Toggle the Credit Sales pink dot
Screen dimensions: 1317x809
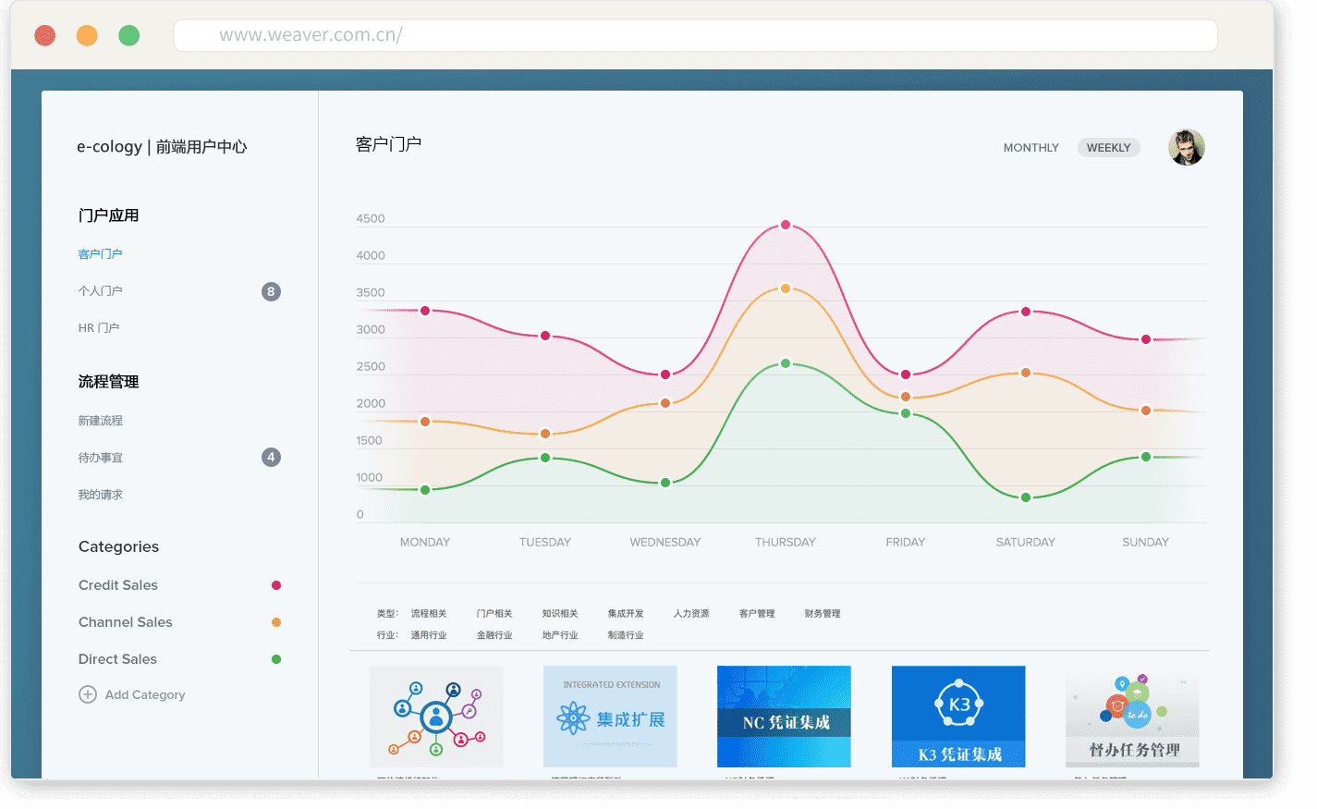(x=275, y=585)
